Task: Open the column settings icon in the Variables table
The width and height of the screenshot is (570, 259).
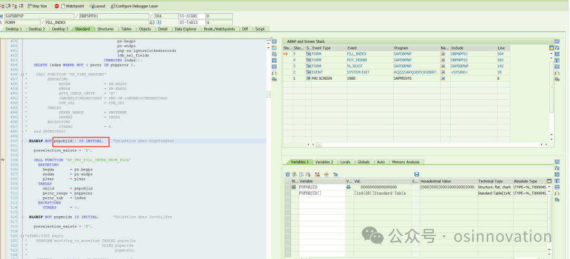Action: pyautogui.click(x=549, y=180)
